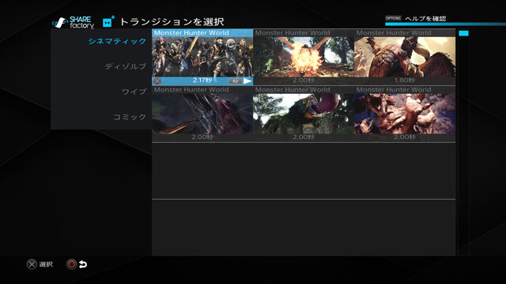Click the cyan scrollbar handle
Screen dimensions: 506x284
(x=463, y=33)
